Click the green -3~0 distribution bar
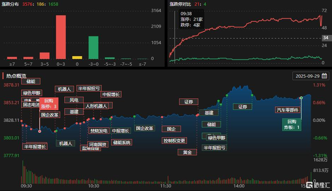 93,48
